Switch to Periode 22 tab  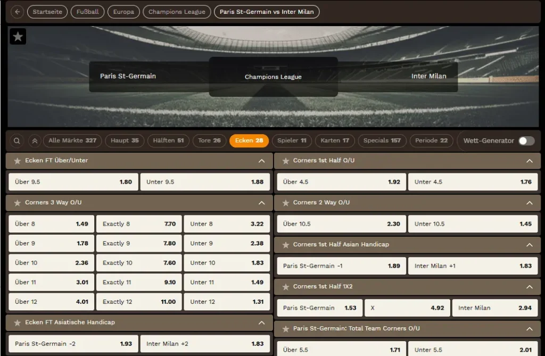(431, 141)
